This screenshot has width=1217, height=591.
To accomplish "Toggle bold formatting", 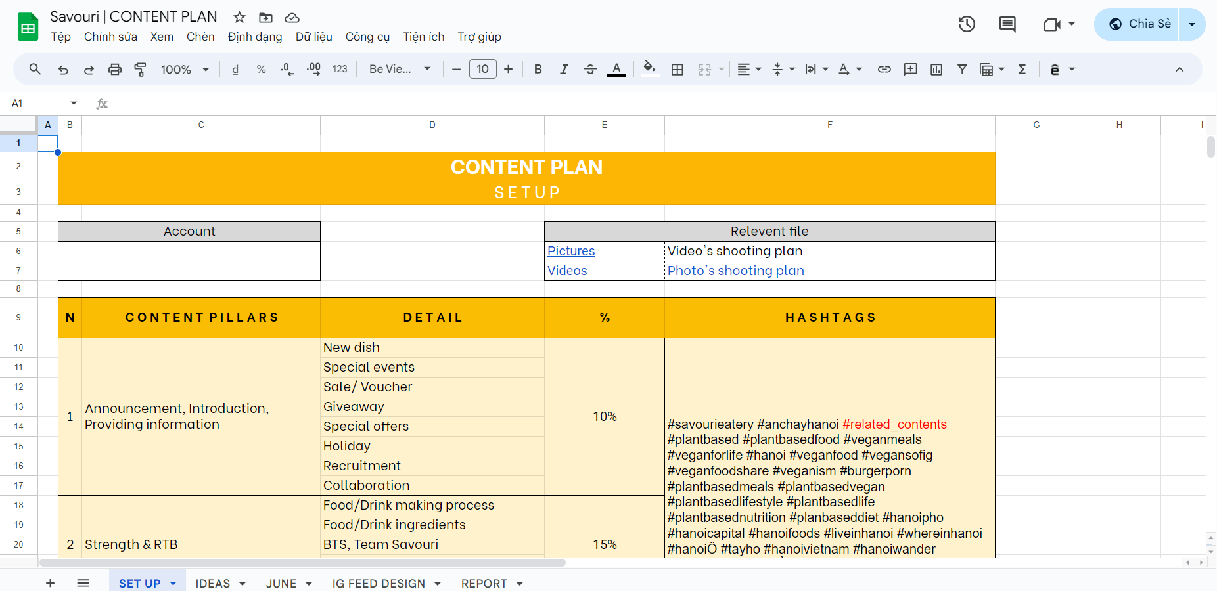I will [x=538, y=69].
